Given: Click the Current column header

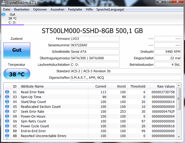Looking at the screenshot, I should coord(98,87).
